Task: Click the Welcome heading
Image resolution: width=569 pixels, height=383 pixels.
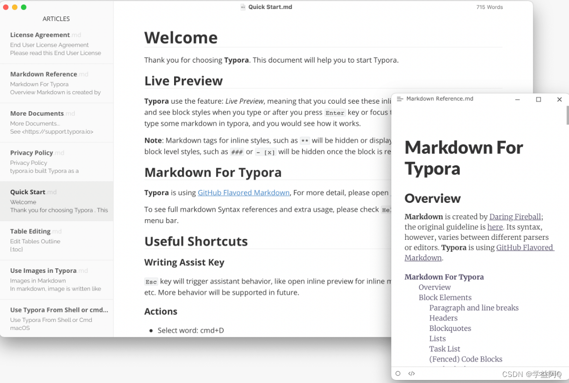Action: [181, 38]
